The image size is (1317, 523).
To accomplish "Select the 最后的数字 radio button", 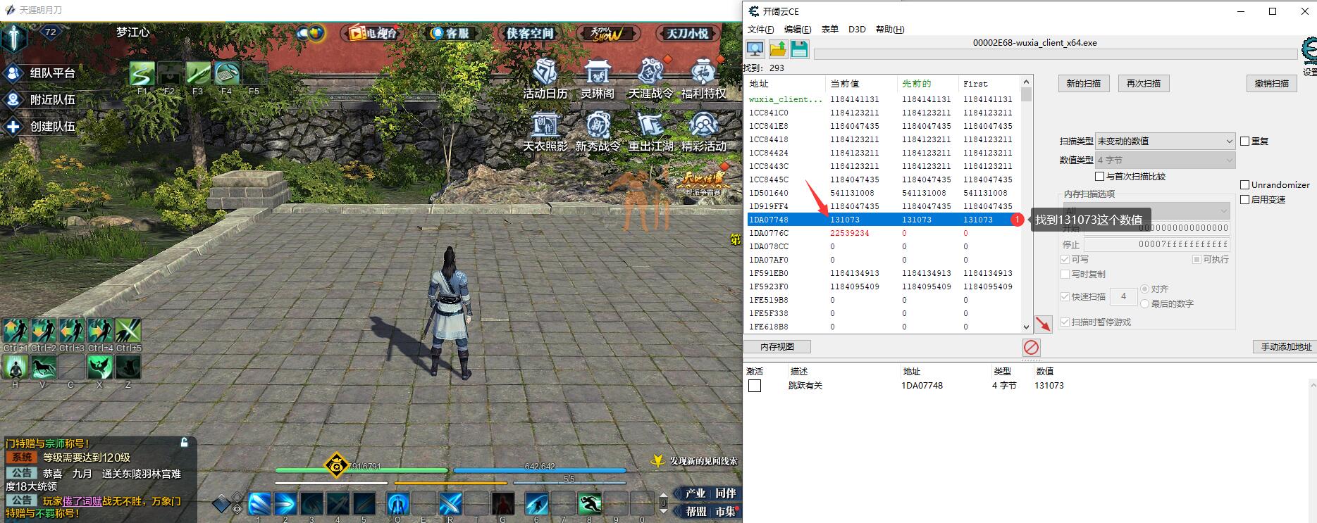I will click(1144, 303).
